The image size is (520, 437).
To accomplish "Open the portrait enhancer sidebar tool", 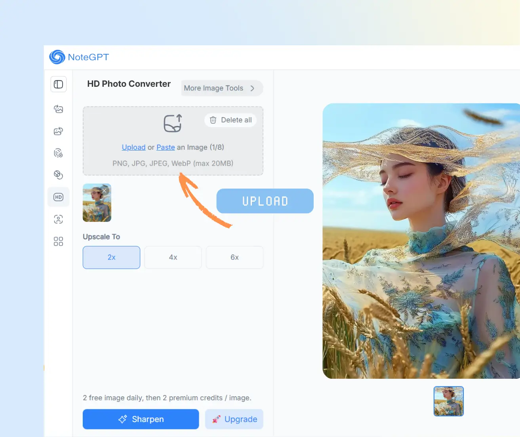I will coord(58,219).
